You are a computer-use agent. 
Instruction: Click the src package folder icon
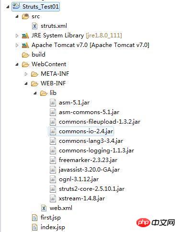pos(25,16)
